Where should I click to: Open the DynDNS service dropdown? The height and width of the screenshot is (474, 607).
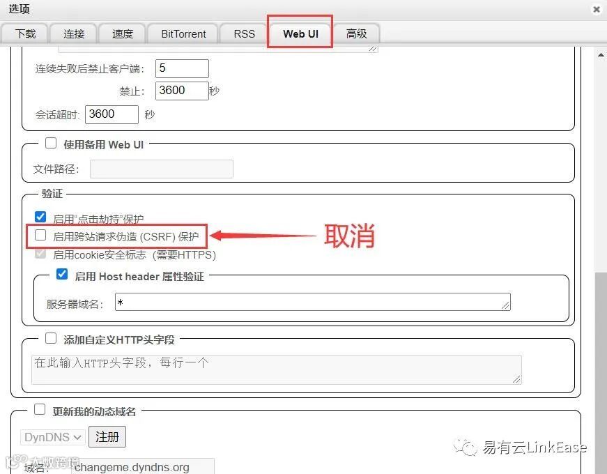click(53, 437)
